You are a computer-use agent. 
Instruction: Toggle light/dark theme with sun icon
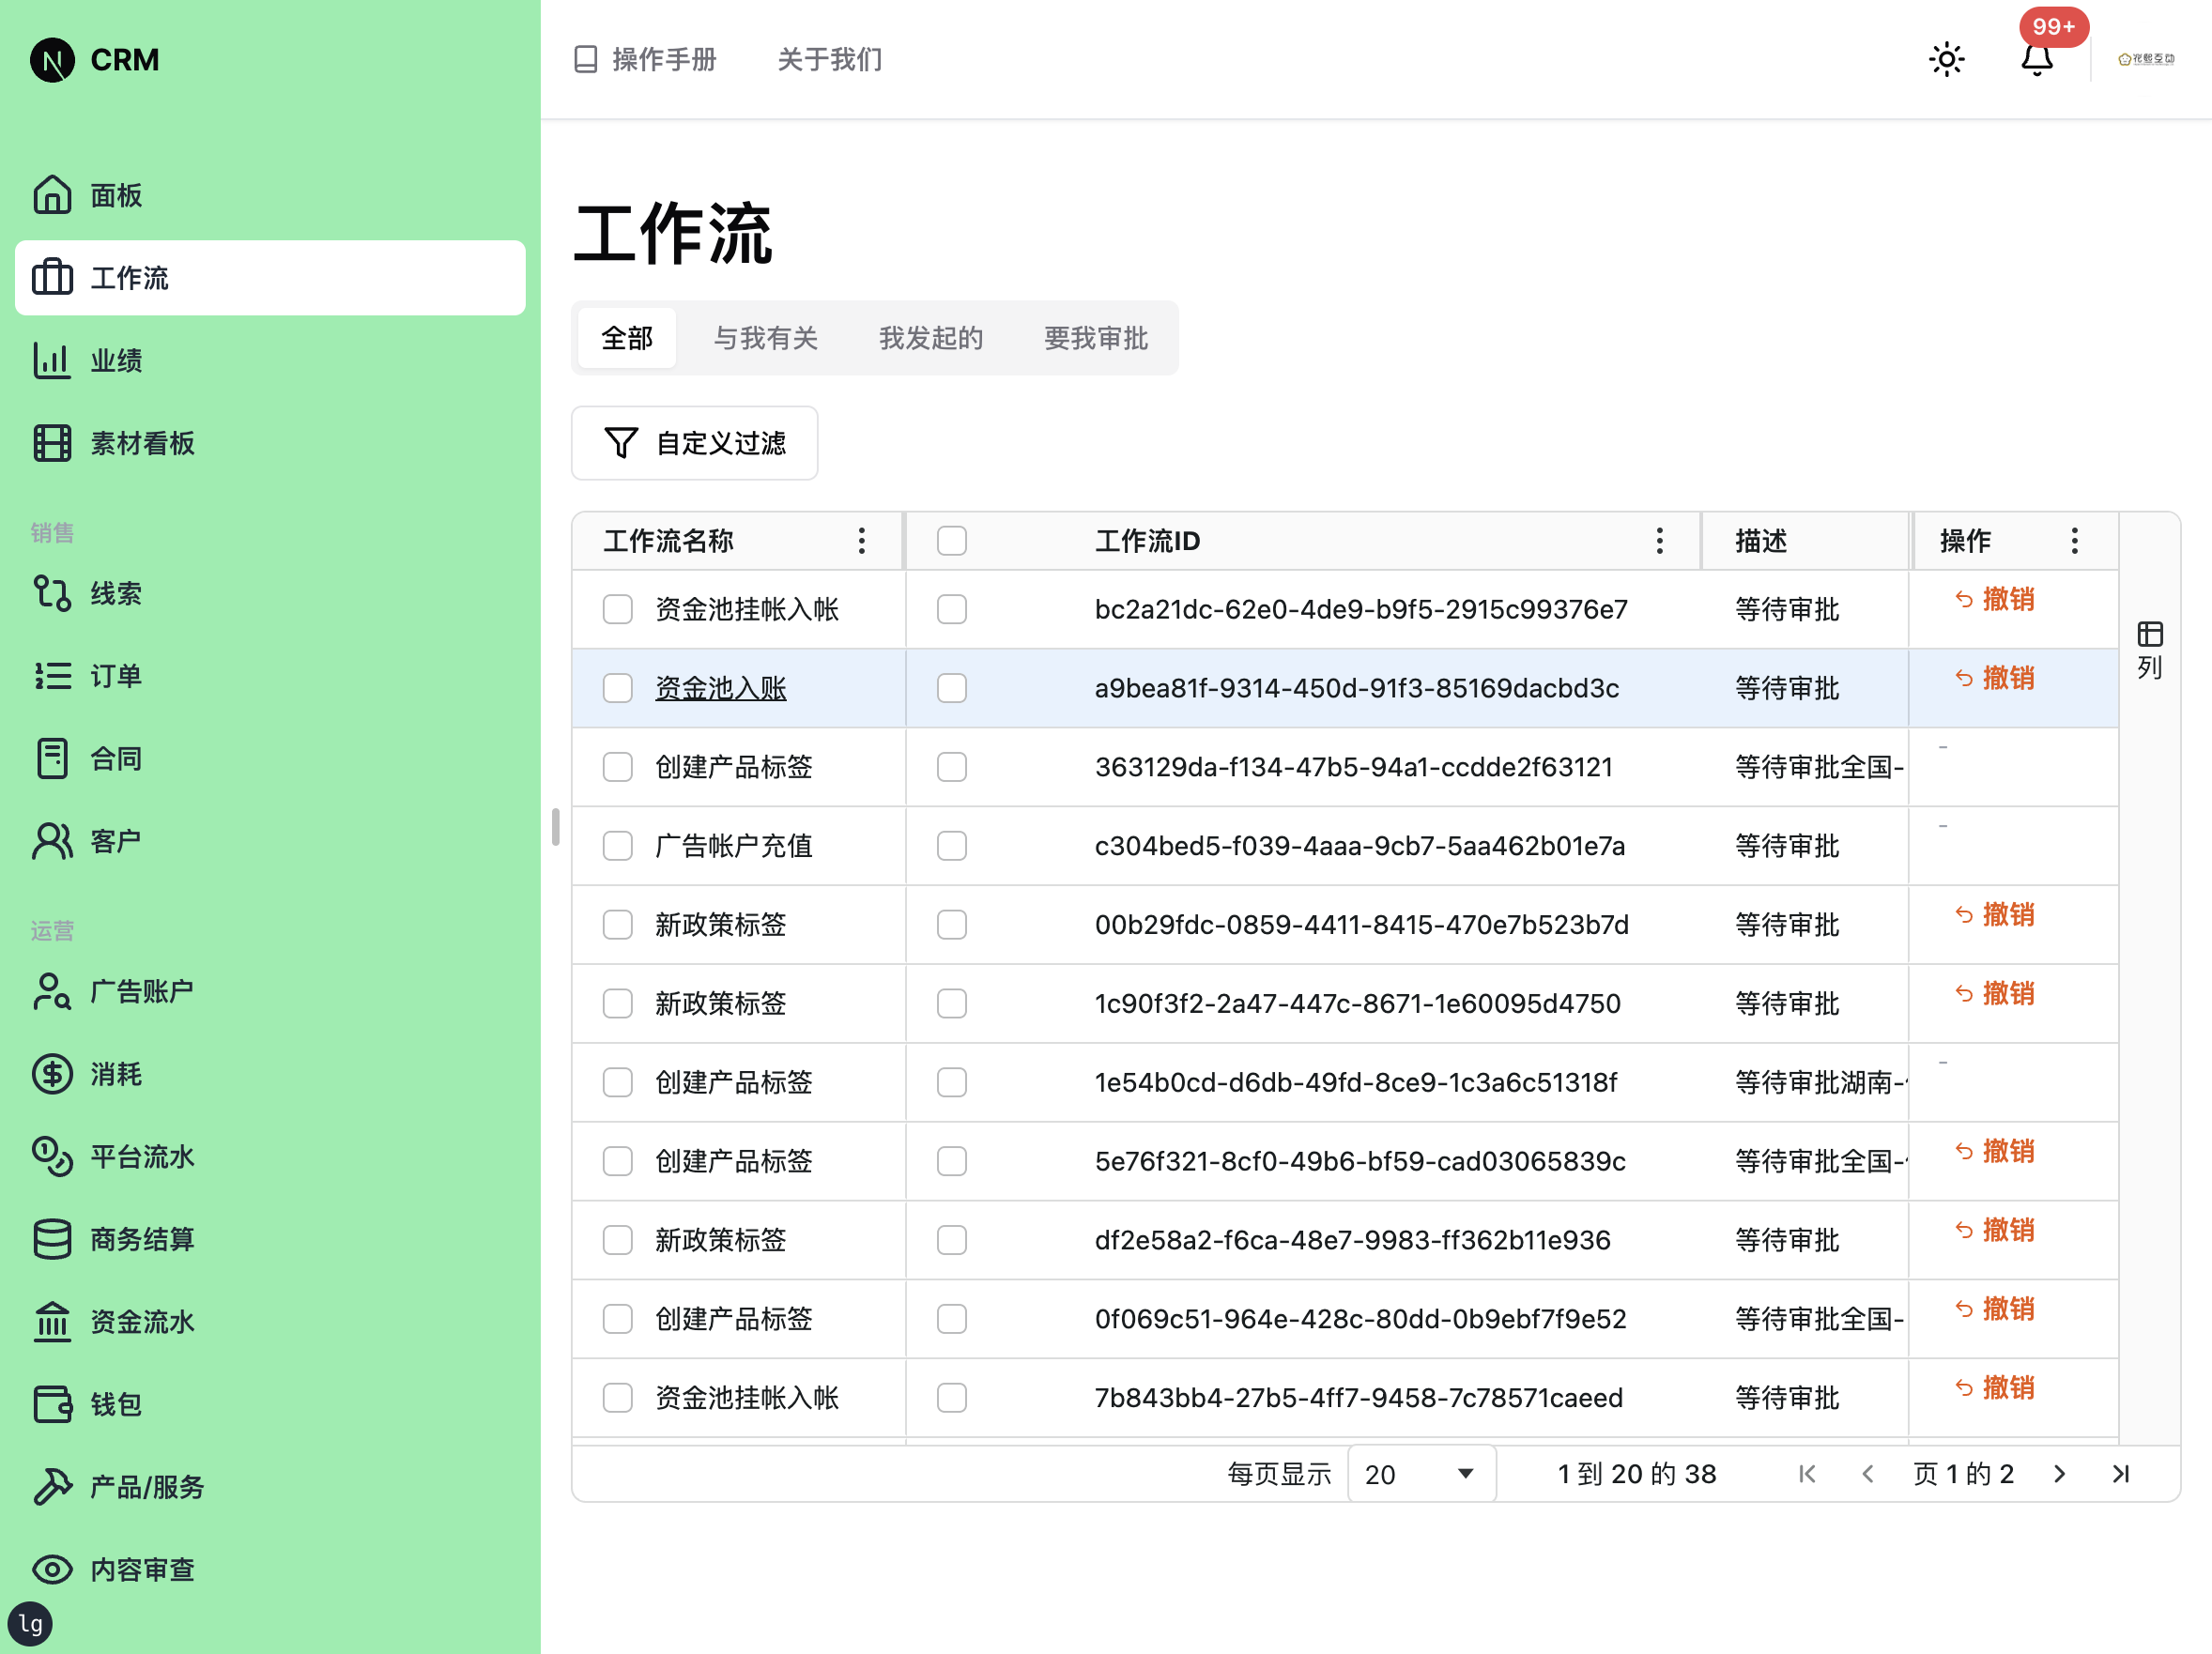pyautogui.click(x=1946, y=59)
